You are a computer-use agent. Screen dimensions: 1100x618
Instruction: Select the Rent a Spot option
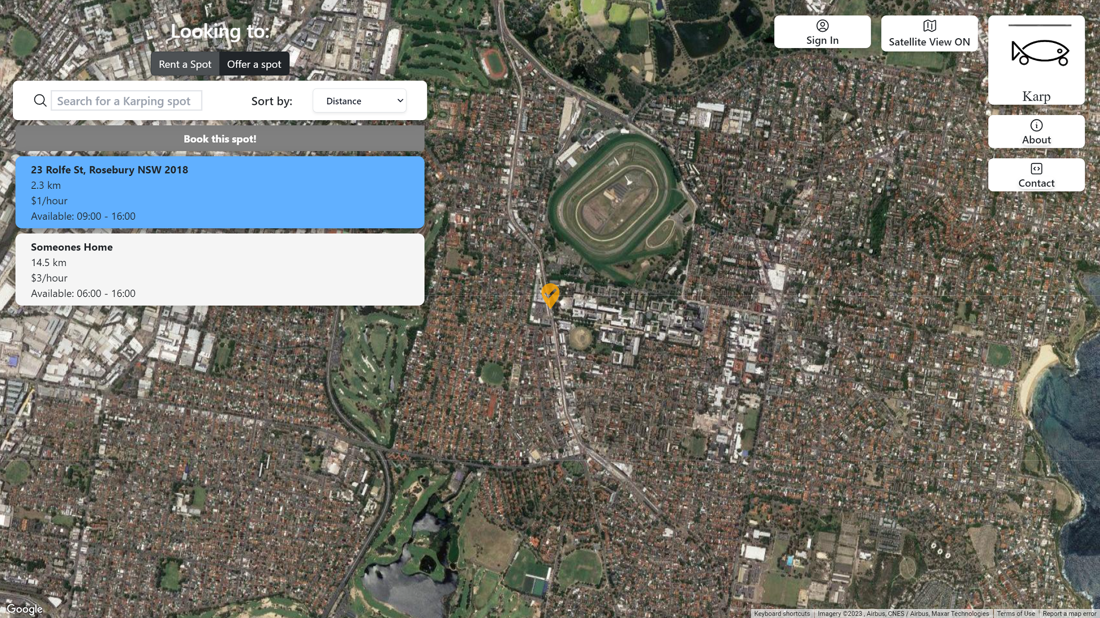[185, 64]
